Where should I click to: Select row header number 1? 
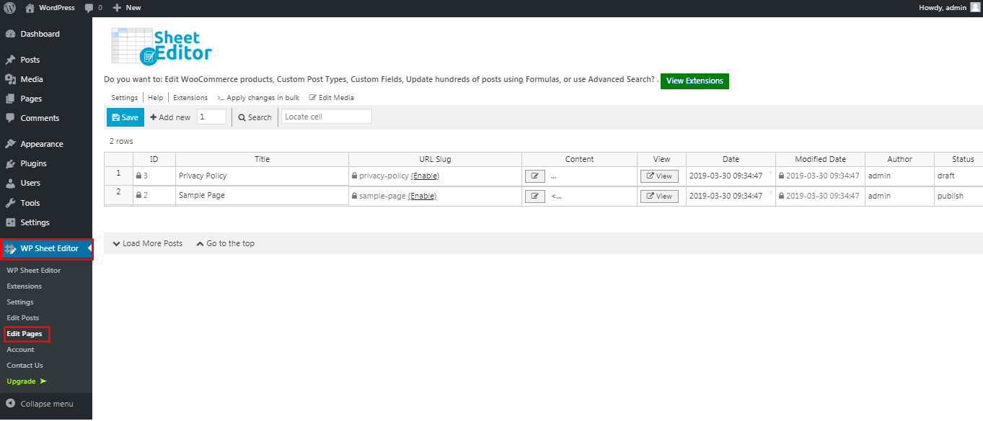click(x=118, y=173)
